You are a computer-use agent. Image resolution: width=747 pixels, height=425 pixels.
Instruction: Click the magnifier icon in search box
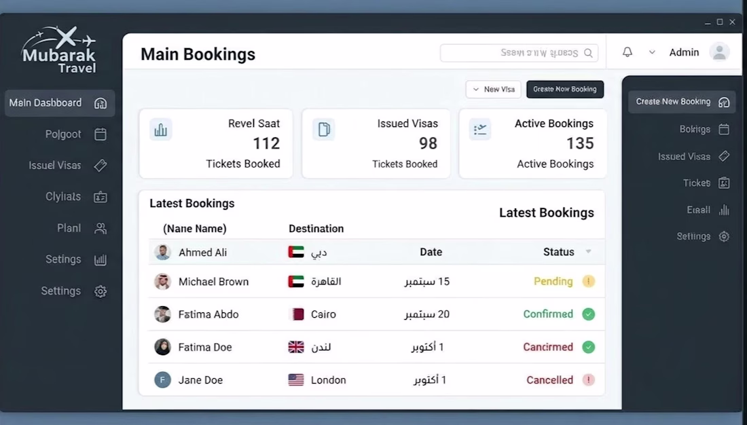[x=588, y=53]
